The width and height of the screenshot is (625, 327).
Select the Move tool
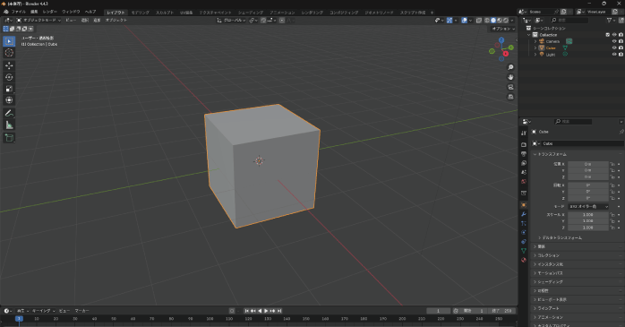(9, 65)
